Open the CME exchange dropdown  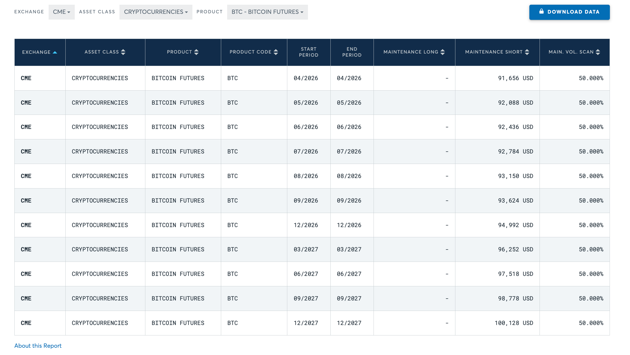point(61,12)
